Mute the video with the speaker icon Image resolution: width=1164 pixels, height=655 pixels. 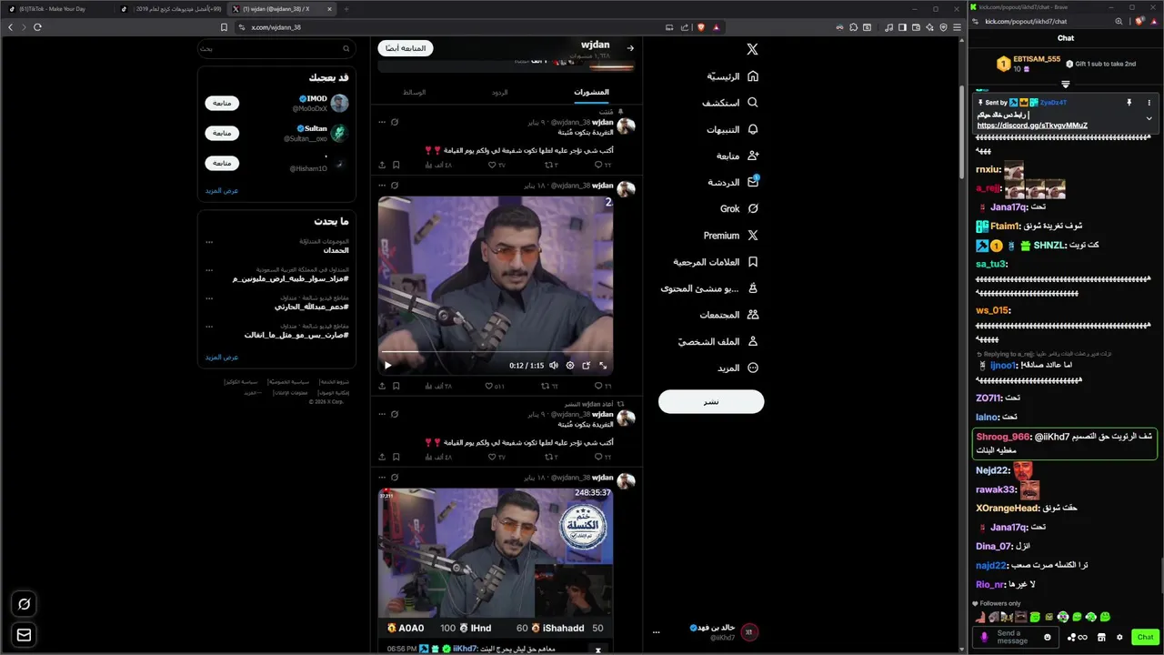553,365
